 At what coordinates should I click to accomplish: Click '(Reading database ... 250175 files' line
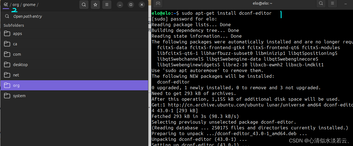coord(250,128)
